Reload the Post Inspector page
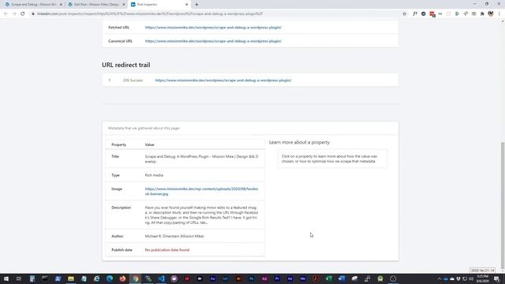The width and height of the screenshot is (505, 284). 23,14
